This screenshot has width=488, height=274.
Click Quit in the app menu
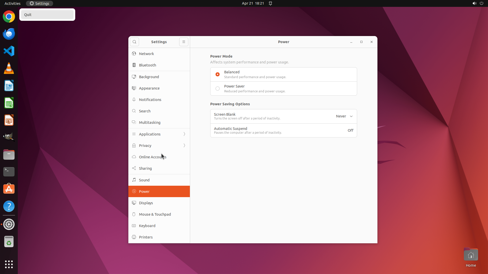[x=47, y=15]
